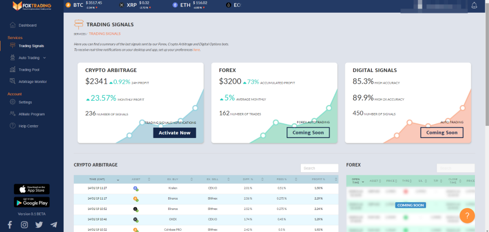
Task: Click the Settings gear icon
Action: point(12,102)
